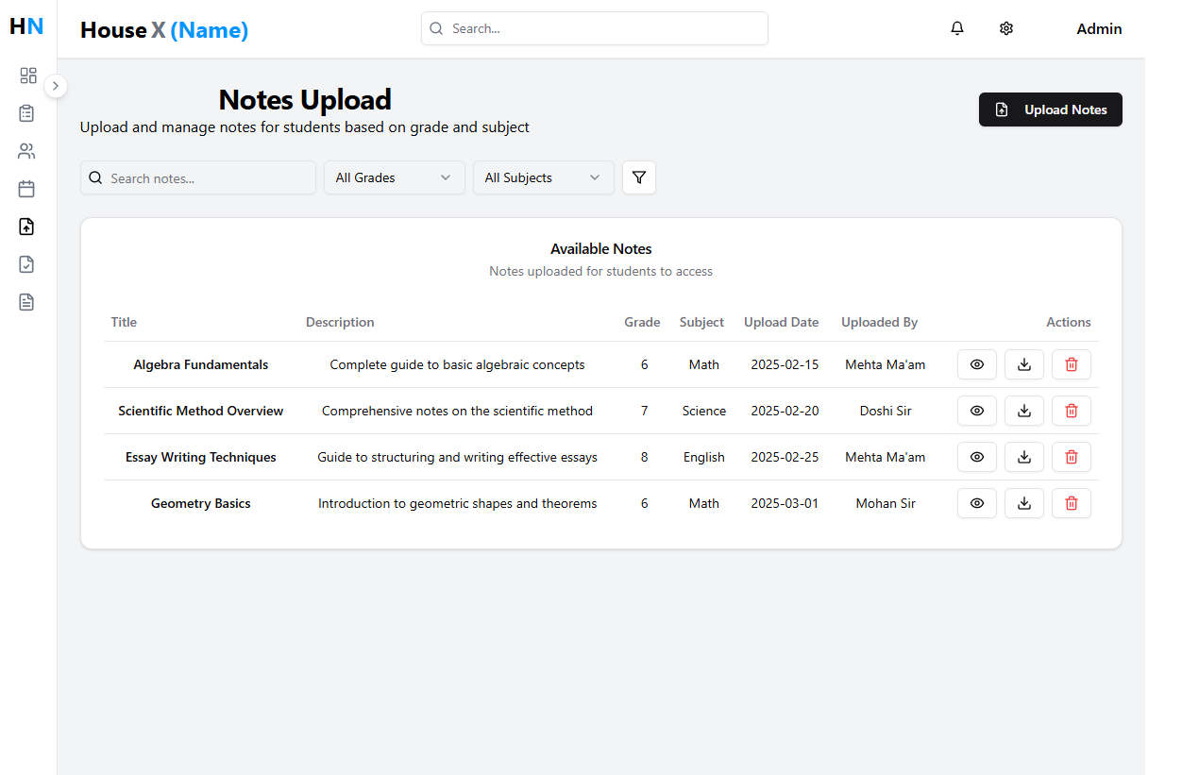Select the Geometry Basics title

201,503
